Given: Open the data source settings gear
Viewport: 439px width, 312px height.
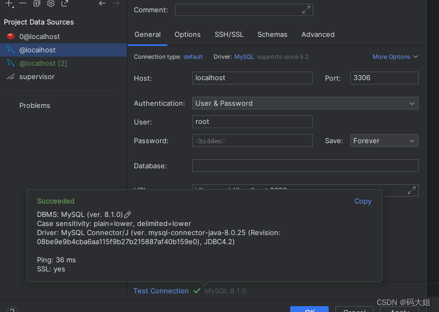Looking at the screenshot, I should point(50,3).
